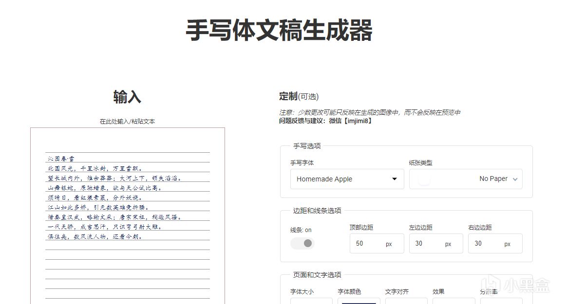
Task: Click the 输入 heading
Action: [x=127, y=97]
